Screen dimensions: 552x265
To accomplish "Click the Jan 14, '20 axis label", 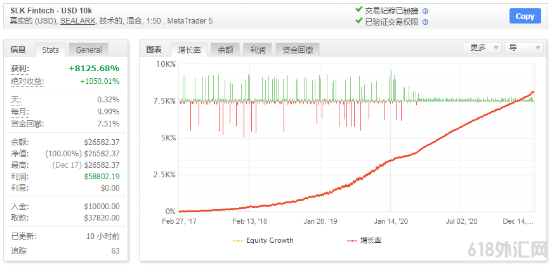I will [x=391, y=221].
